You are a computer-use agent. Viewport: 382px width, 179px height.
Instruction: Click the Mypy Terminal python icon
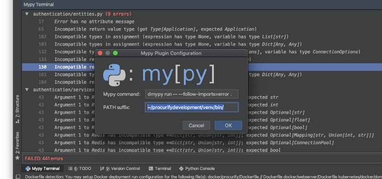(28, 169)
